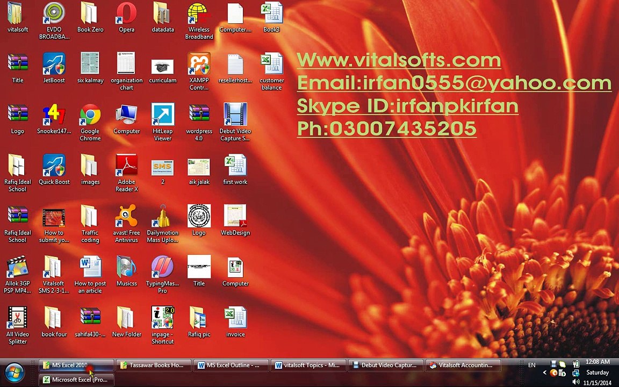Open the New Folder icon
The image size is (619, 387).
pyautogui.click(x=126, y=322)
